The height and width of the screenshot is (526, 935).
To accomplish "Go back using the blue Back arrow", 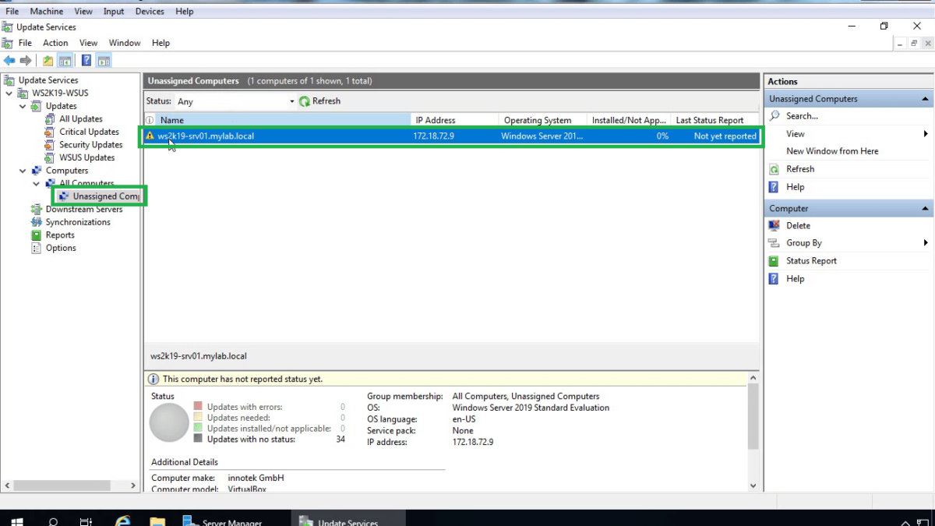I will [x=9, y=61].
